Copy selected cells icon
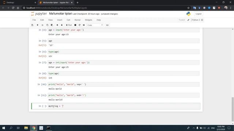Viewport: 234px width, 131px height. click(x=47, y=25)
